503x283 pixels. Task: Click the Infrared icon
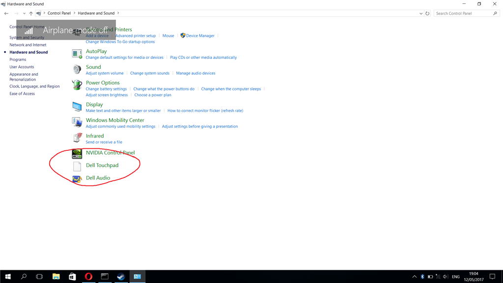[77, 138]
